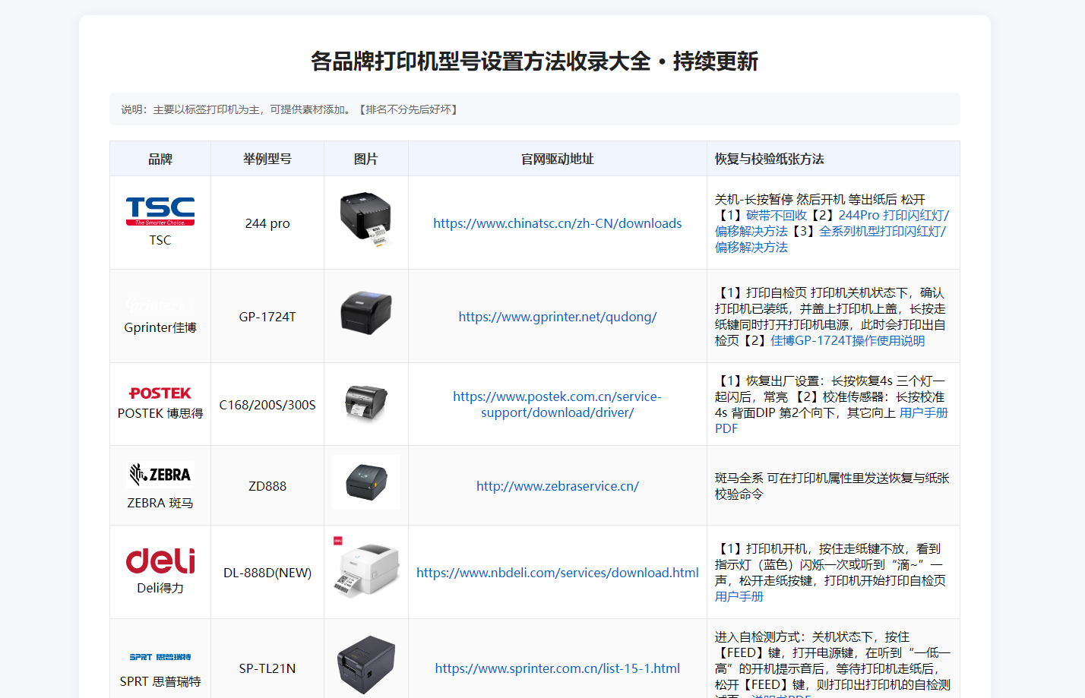The image size is (1085, 698).
Task: Open the 碳带不回收 help link
Action: 777,216
